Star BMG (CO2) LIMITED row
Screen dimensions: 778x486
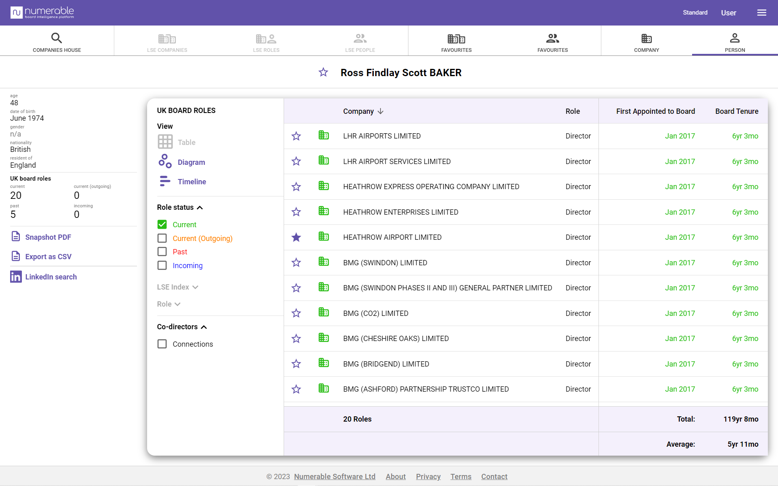click(x=296, y=313)
